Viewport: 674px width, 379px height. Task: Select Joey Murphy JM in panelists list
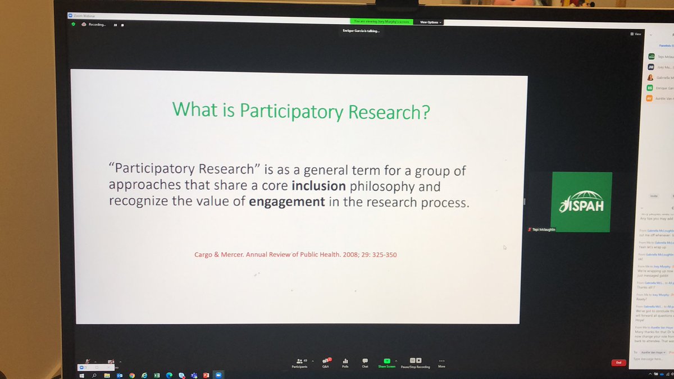click(x=661, y=66)
